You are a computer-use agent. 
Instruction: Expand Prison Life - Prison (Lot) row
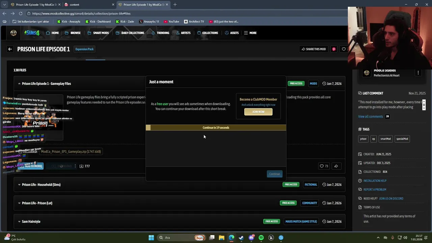tap(19, 203)
